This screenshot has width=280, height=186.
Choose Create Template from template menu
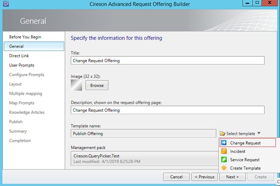[x=248, y=168]
